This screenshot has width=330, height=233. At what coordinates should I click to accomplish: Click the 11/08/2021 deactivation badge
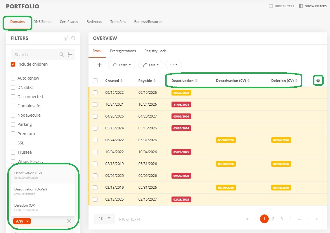click(x=181, y=104)
